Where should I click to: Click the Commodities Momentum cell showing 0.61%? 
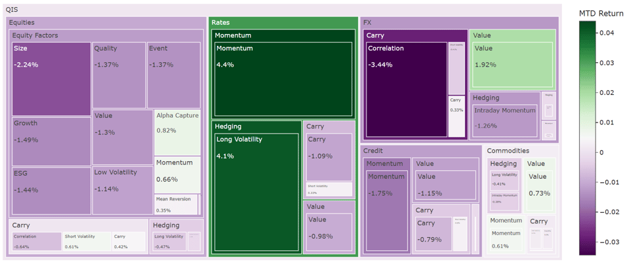pos(506,239)
